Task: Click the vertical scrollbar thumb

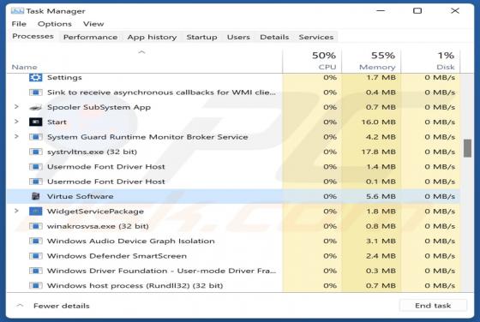Action: pyautogui.click(x=467, y=148)
